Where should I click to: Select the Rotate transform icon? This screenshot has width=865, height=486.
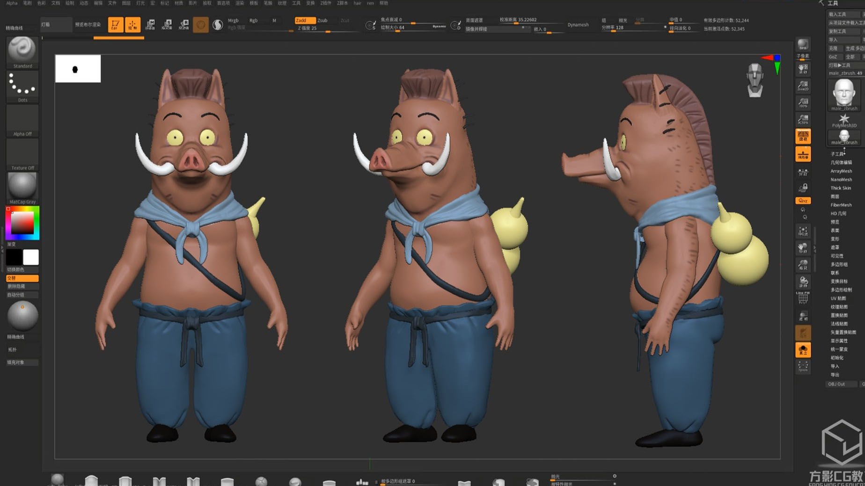coord(184,24)
